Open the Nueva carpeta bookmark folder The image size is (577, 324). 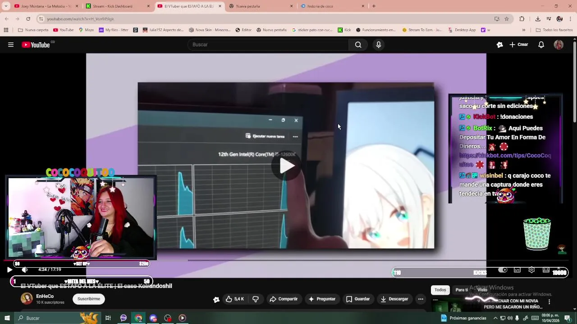click(x=33, y=30)
